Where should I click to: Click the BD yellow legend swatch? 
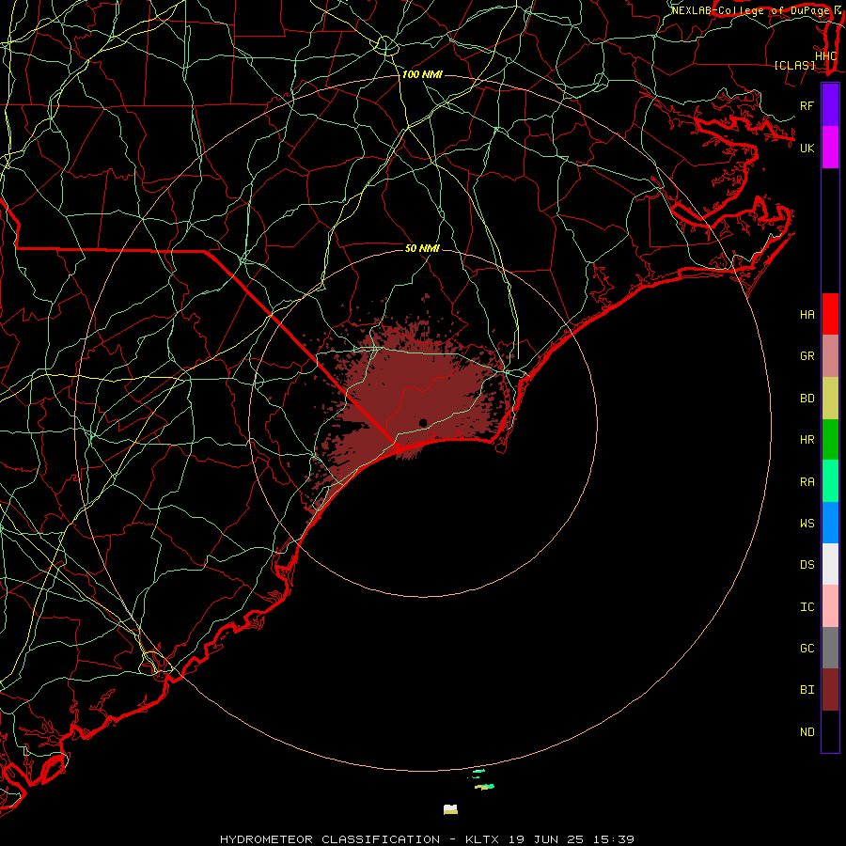pyautogui.click(x=830, y=398)
